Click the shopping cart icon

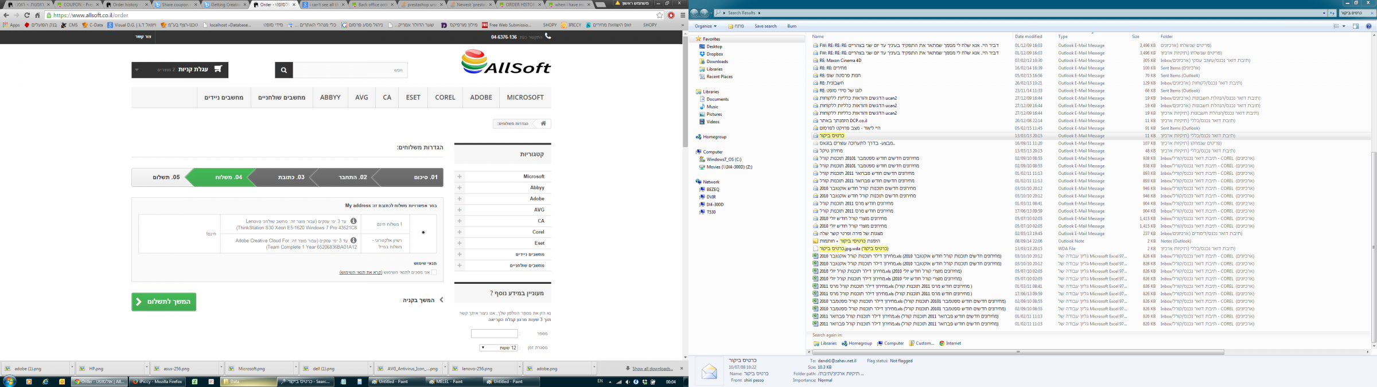pyautogui.click(x=218, y=69)
